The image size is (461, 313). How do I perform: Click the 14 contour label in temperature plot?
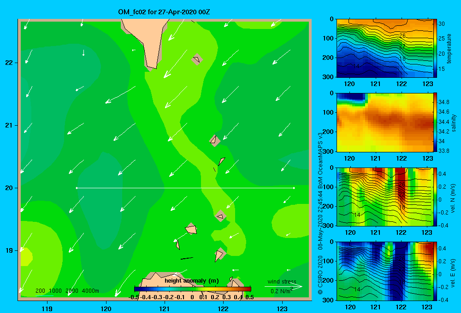(x=356, y=66)
